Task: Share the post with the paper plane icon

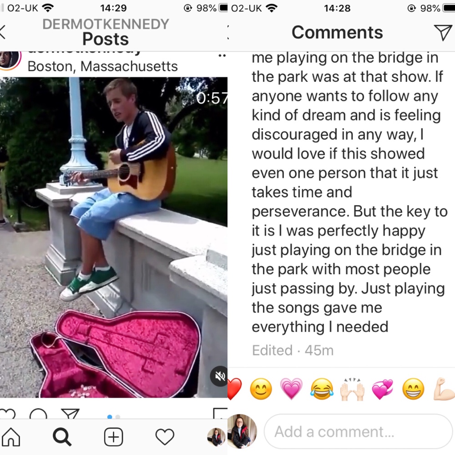Action: [x=70, y=414]
